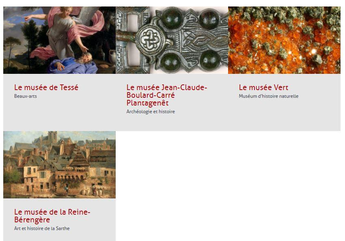Click the 'Bérengère' word in the title

click(32, 219)
